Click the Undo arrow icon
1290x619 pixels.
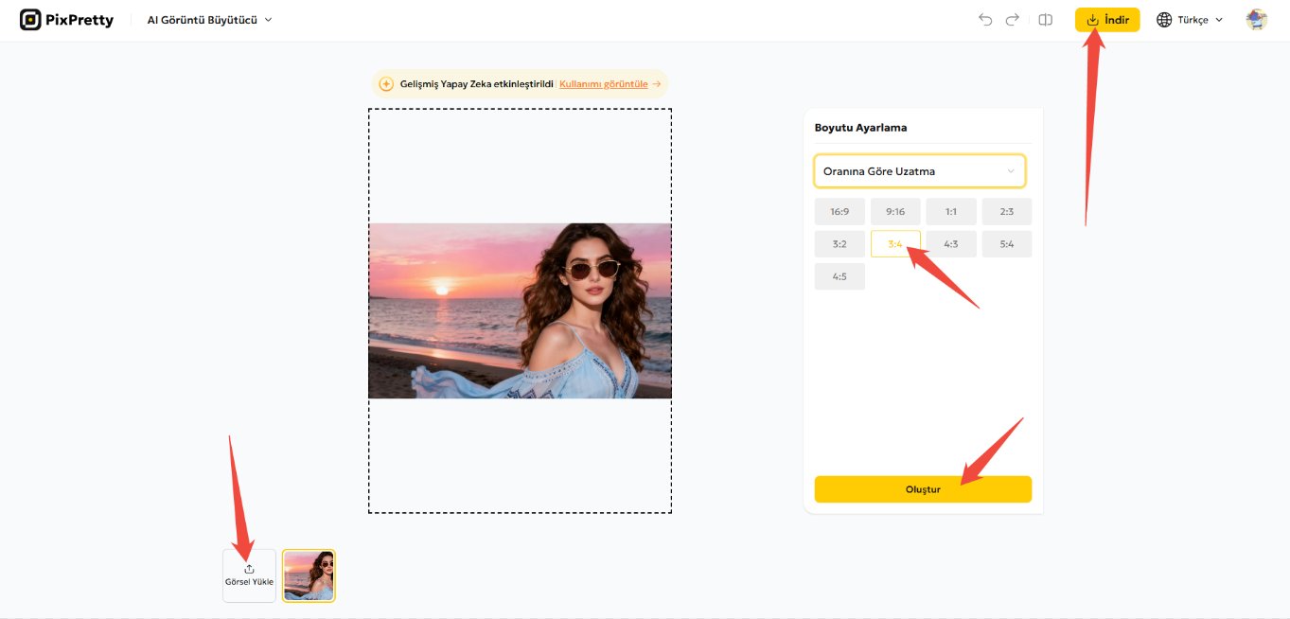click(985, 19)
